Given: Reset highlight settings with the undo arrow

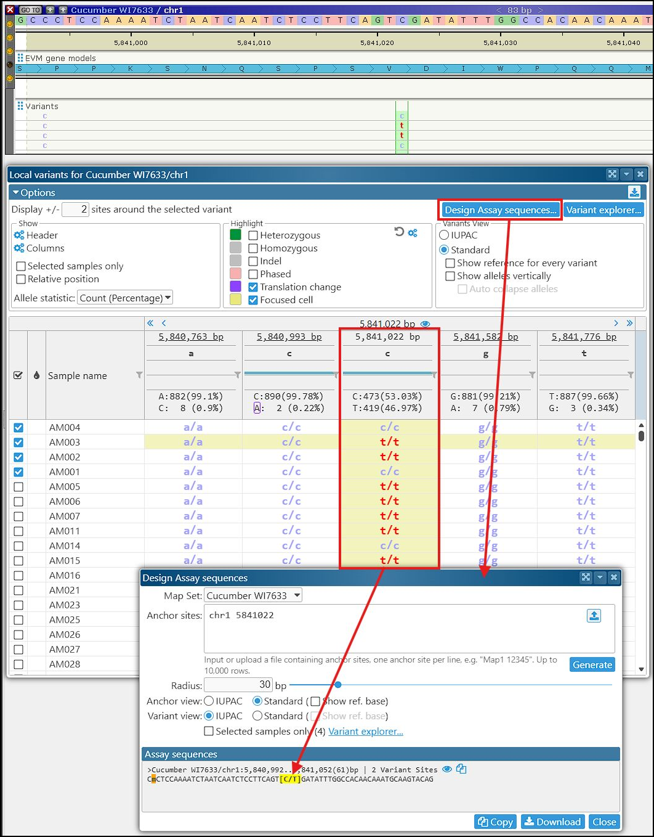Looking at the screenshot, I should [399, 232].
